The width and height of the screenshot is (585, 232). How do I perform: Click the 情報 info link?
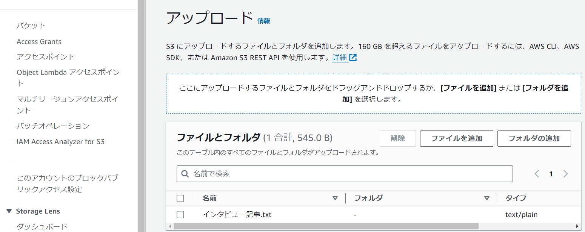(264, 21)
